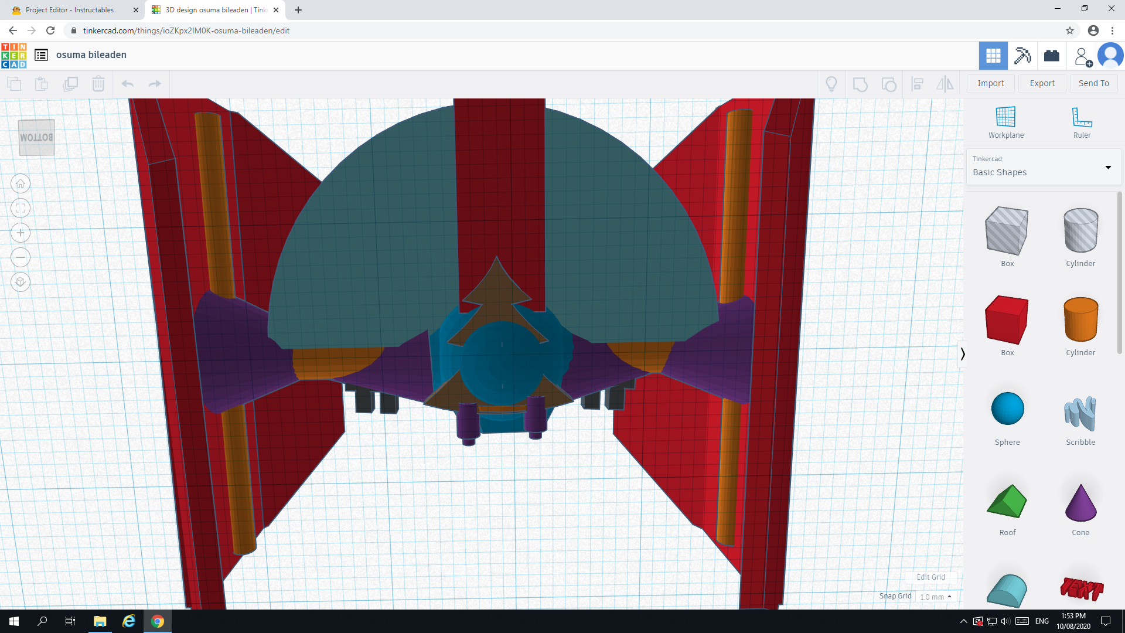Click the Redo arrow
1125x633 pixels.
tap(155, 84)
